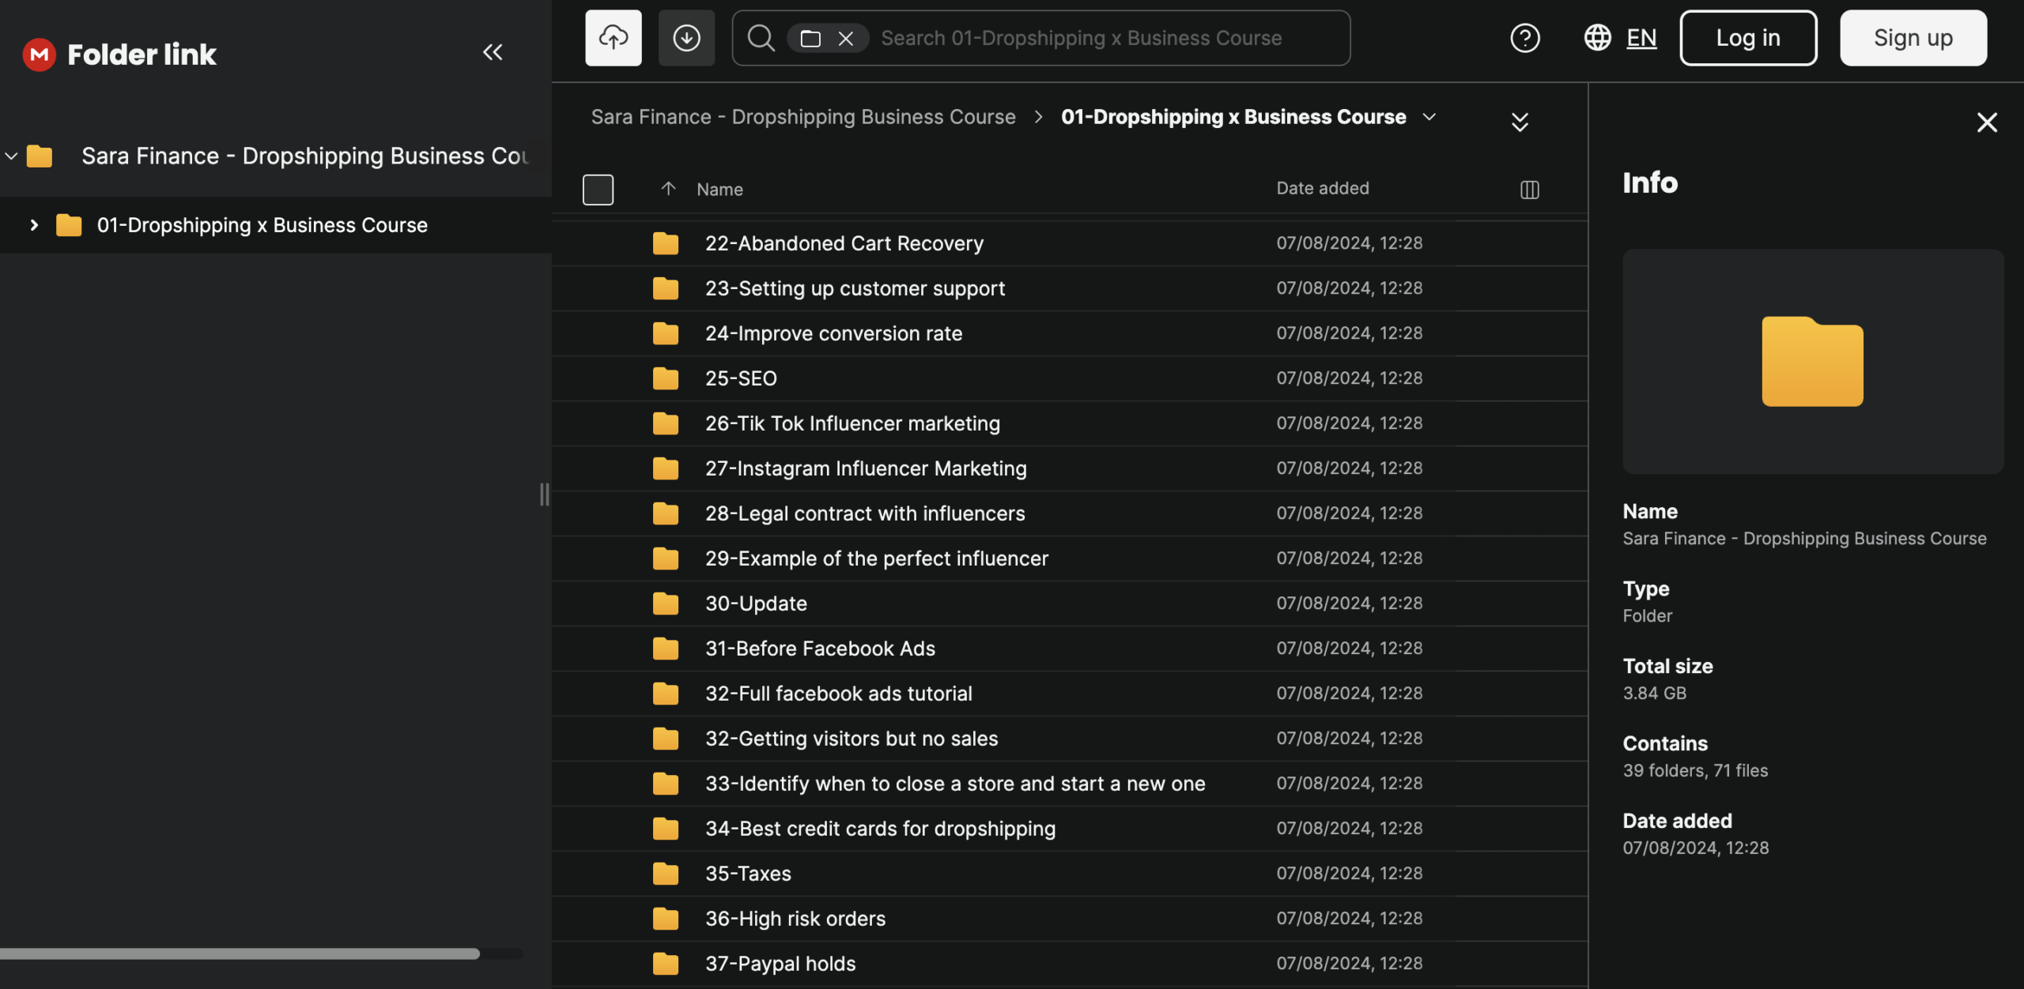Click the Sign up button
Screen dimensions: 2024x989
(1913, 38)
